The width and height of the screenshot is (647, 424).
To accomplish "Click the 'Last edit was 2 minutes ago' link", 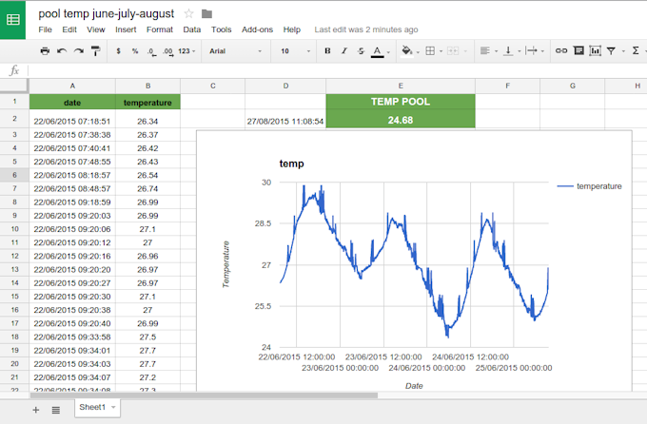I will 365,29.
